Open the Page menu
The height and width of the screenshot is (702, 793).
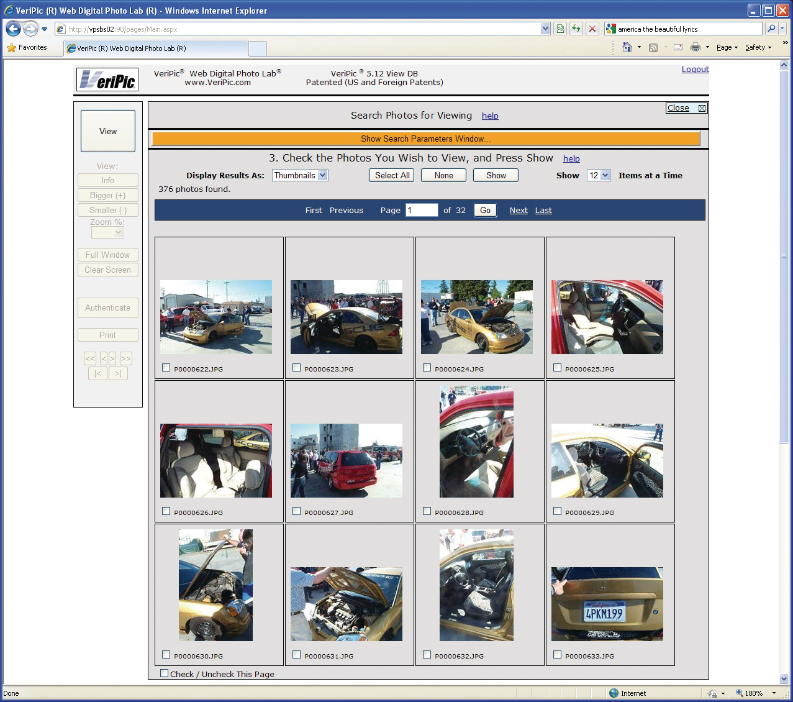click(727, 47)
